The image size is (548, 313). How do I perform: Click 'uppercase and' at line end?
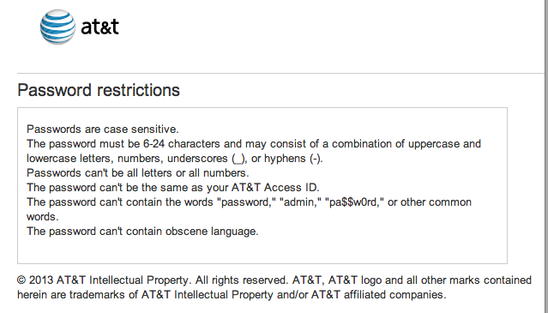pos(444,144)
